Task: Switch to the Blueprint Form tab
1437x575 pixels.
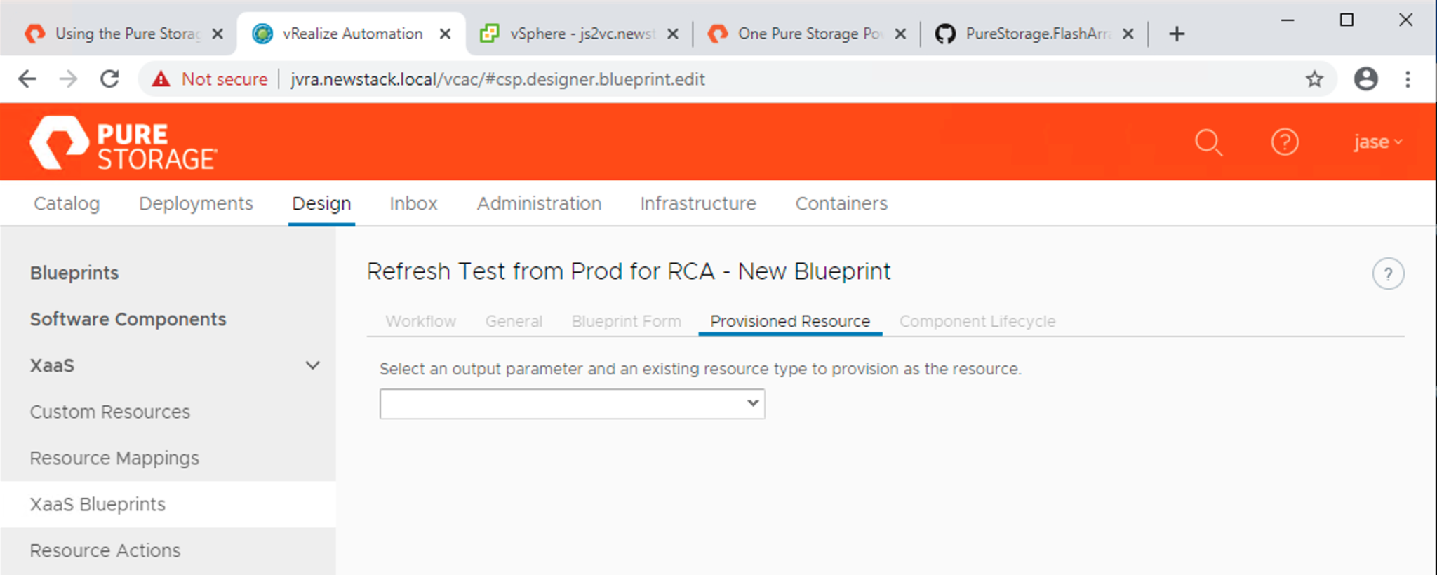Action: (626, 321)
